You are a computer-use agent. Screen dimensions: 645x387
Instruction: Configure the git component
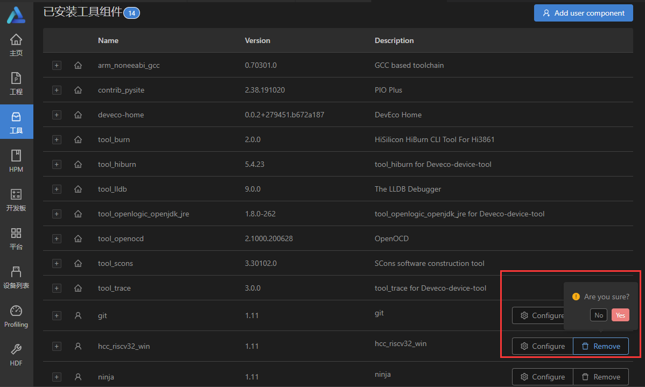(x=538, y=315)
